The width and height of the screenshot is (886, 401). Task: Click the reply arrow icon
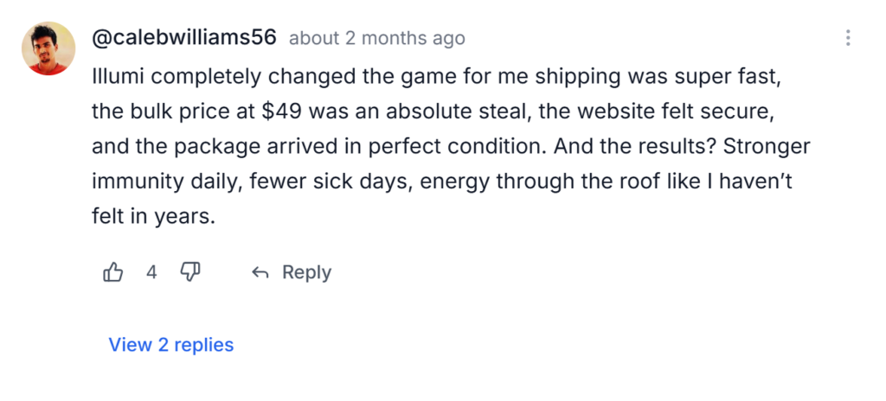(260, 273)
